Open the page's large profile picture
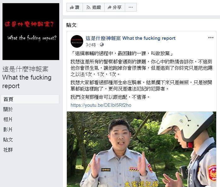The image size is (220, 187). pos(31,32)
